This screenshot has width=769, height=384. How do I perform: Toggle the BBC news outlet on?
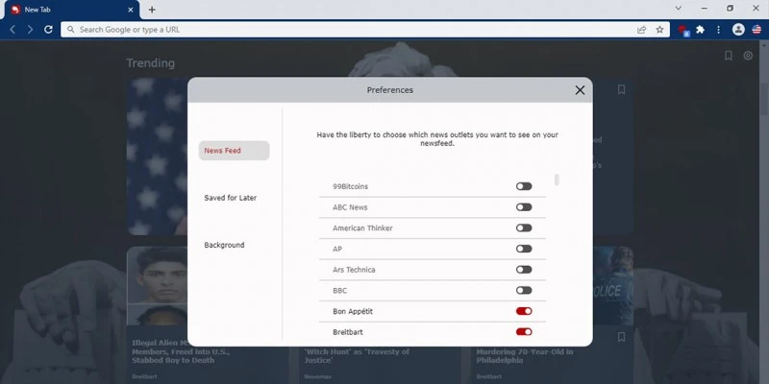[x=524, y=290]
